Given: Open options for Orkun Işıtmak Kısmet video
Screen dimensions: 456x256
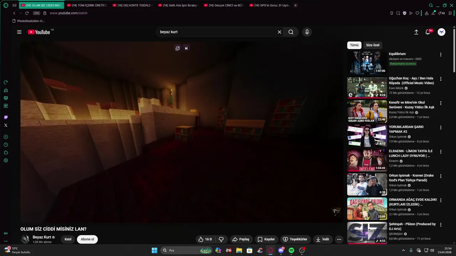Looking at the screenshot, I should click(x=441, y=176).
